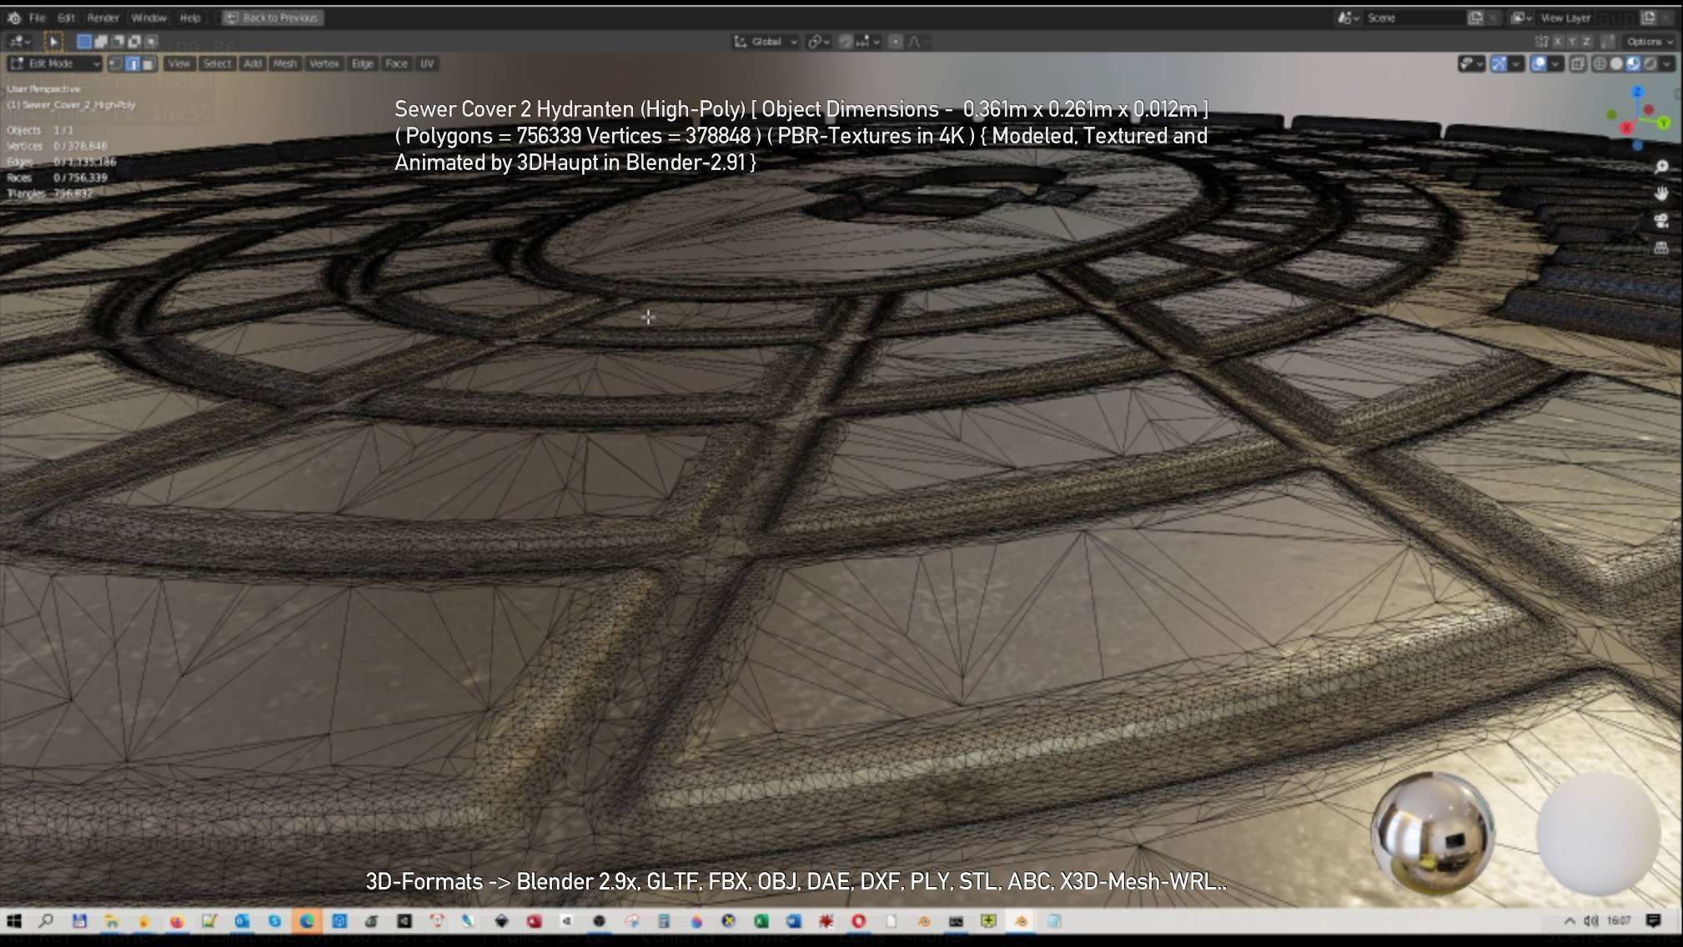Screen dimensions: 1683x947
Task: Toggle auto merge vertices icon
Action: pyautogui.click(x=1608, y=42)
